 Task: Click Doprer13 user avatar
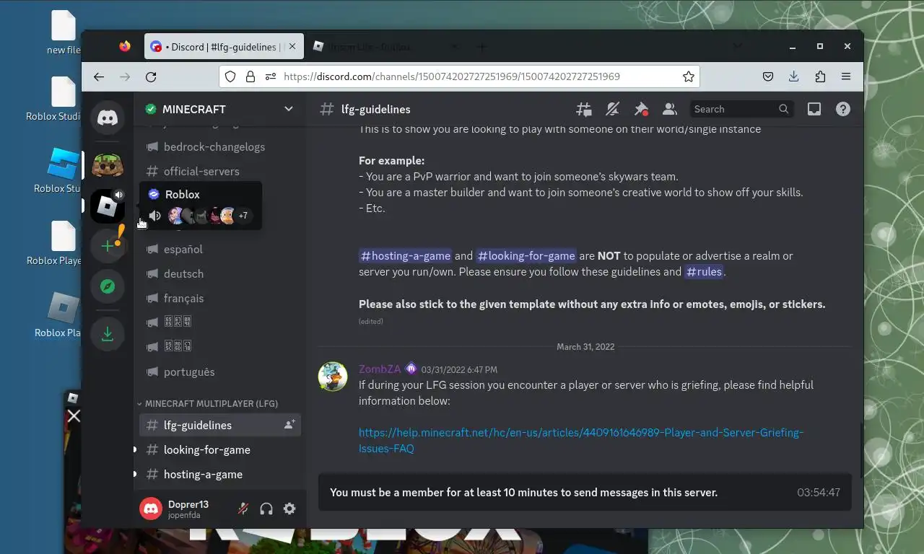pos(151,509)
